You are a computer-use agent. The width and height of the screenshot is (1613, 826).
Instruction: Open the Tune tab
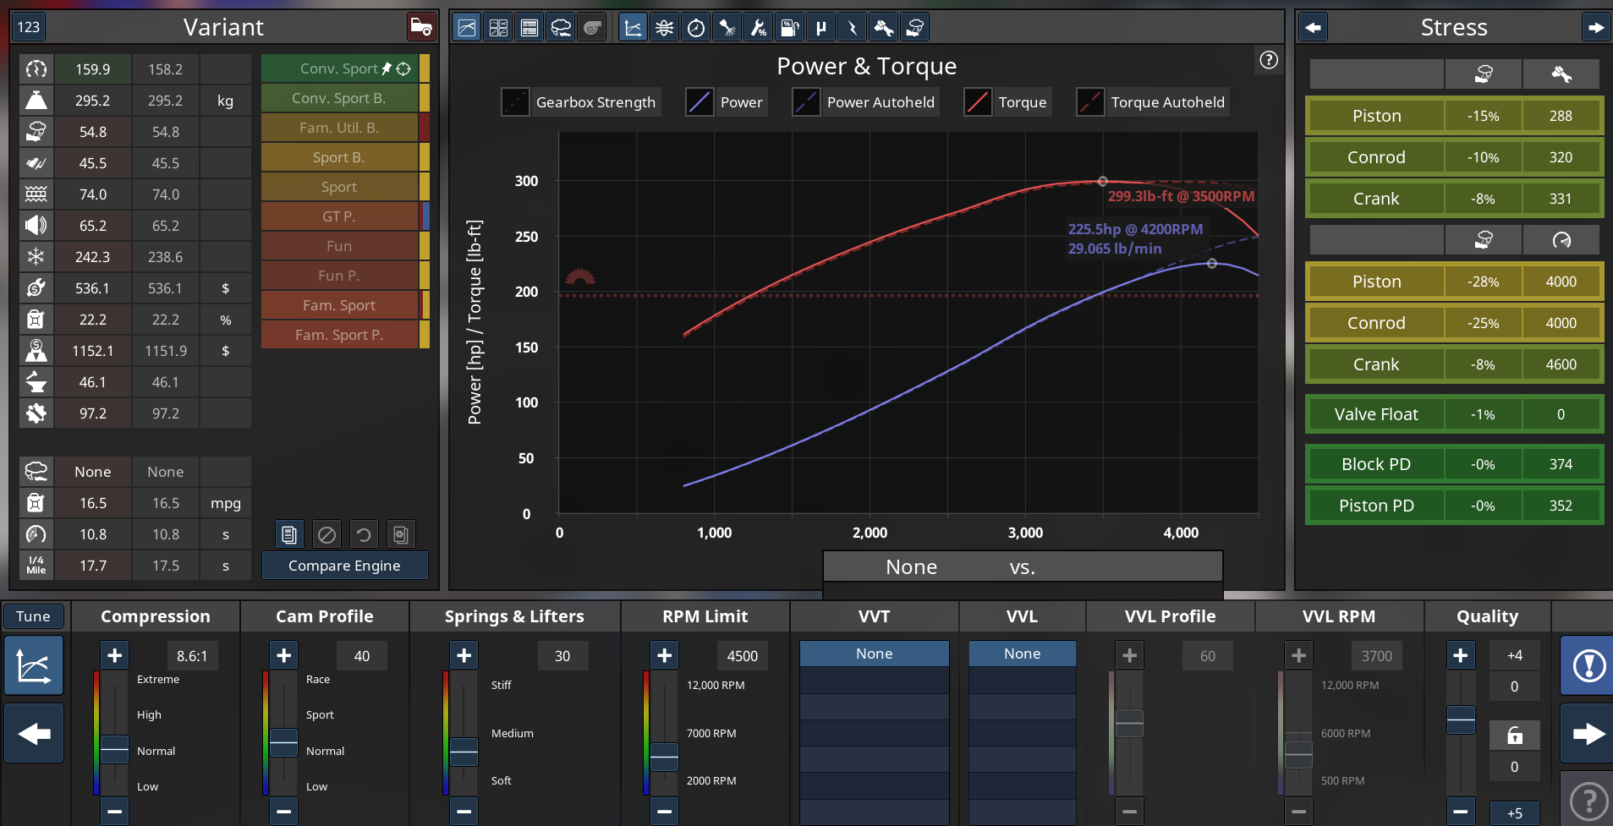(x=33, y=616)
